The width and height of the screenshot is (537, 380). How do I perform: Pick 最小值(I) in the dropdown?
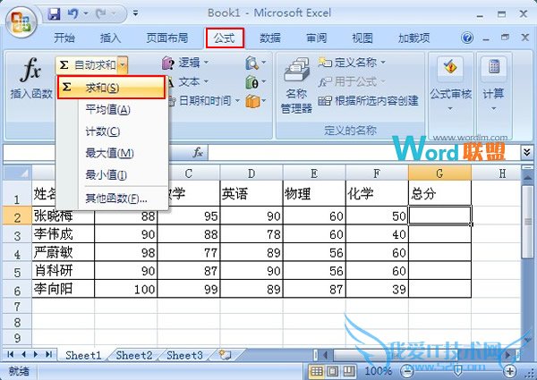[106, 175]
